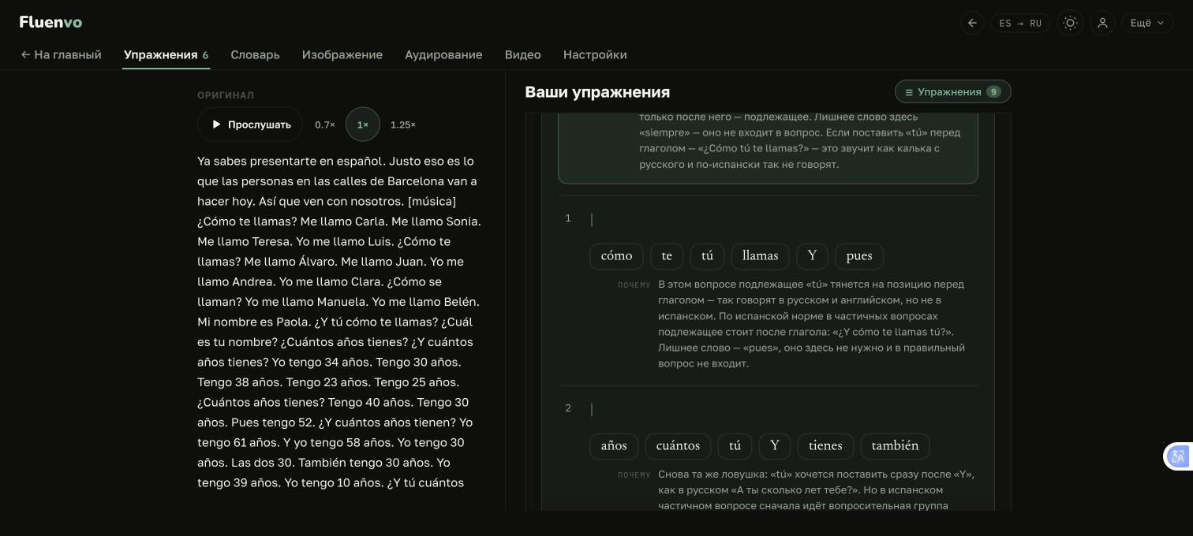Open the Настройки tab

point(595,54)
